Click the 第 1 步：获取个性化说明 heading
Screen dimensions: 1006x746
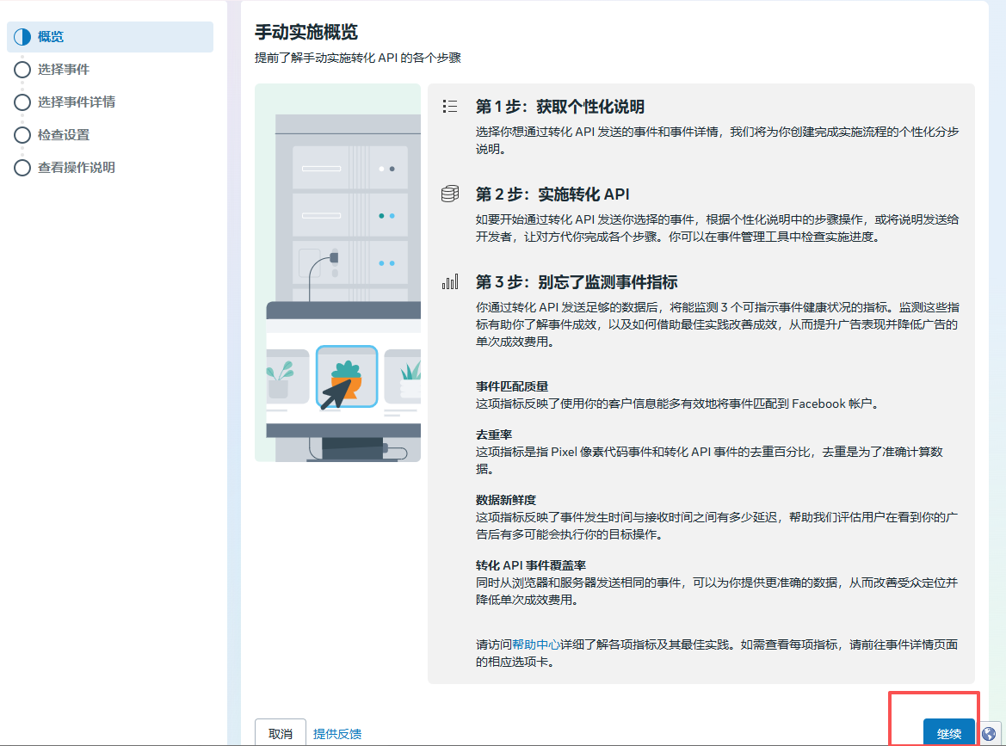pyautogui.click(x=560, y=108)
